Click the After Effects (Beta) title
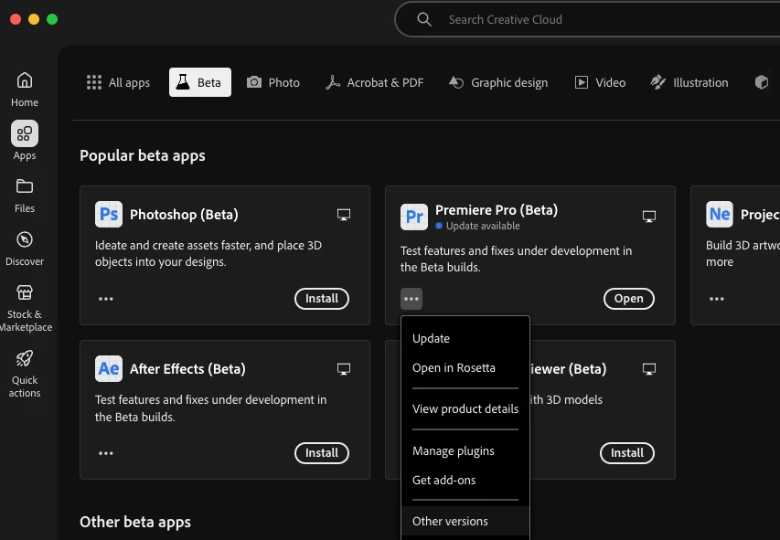The image size is (780, 540). [x=187, y=369]
